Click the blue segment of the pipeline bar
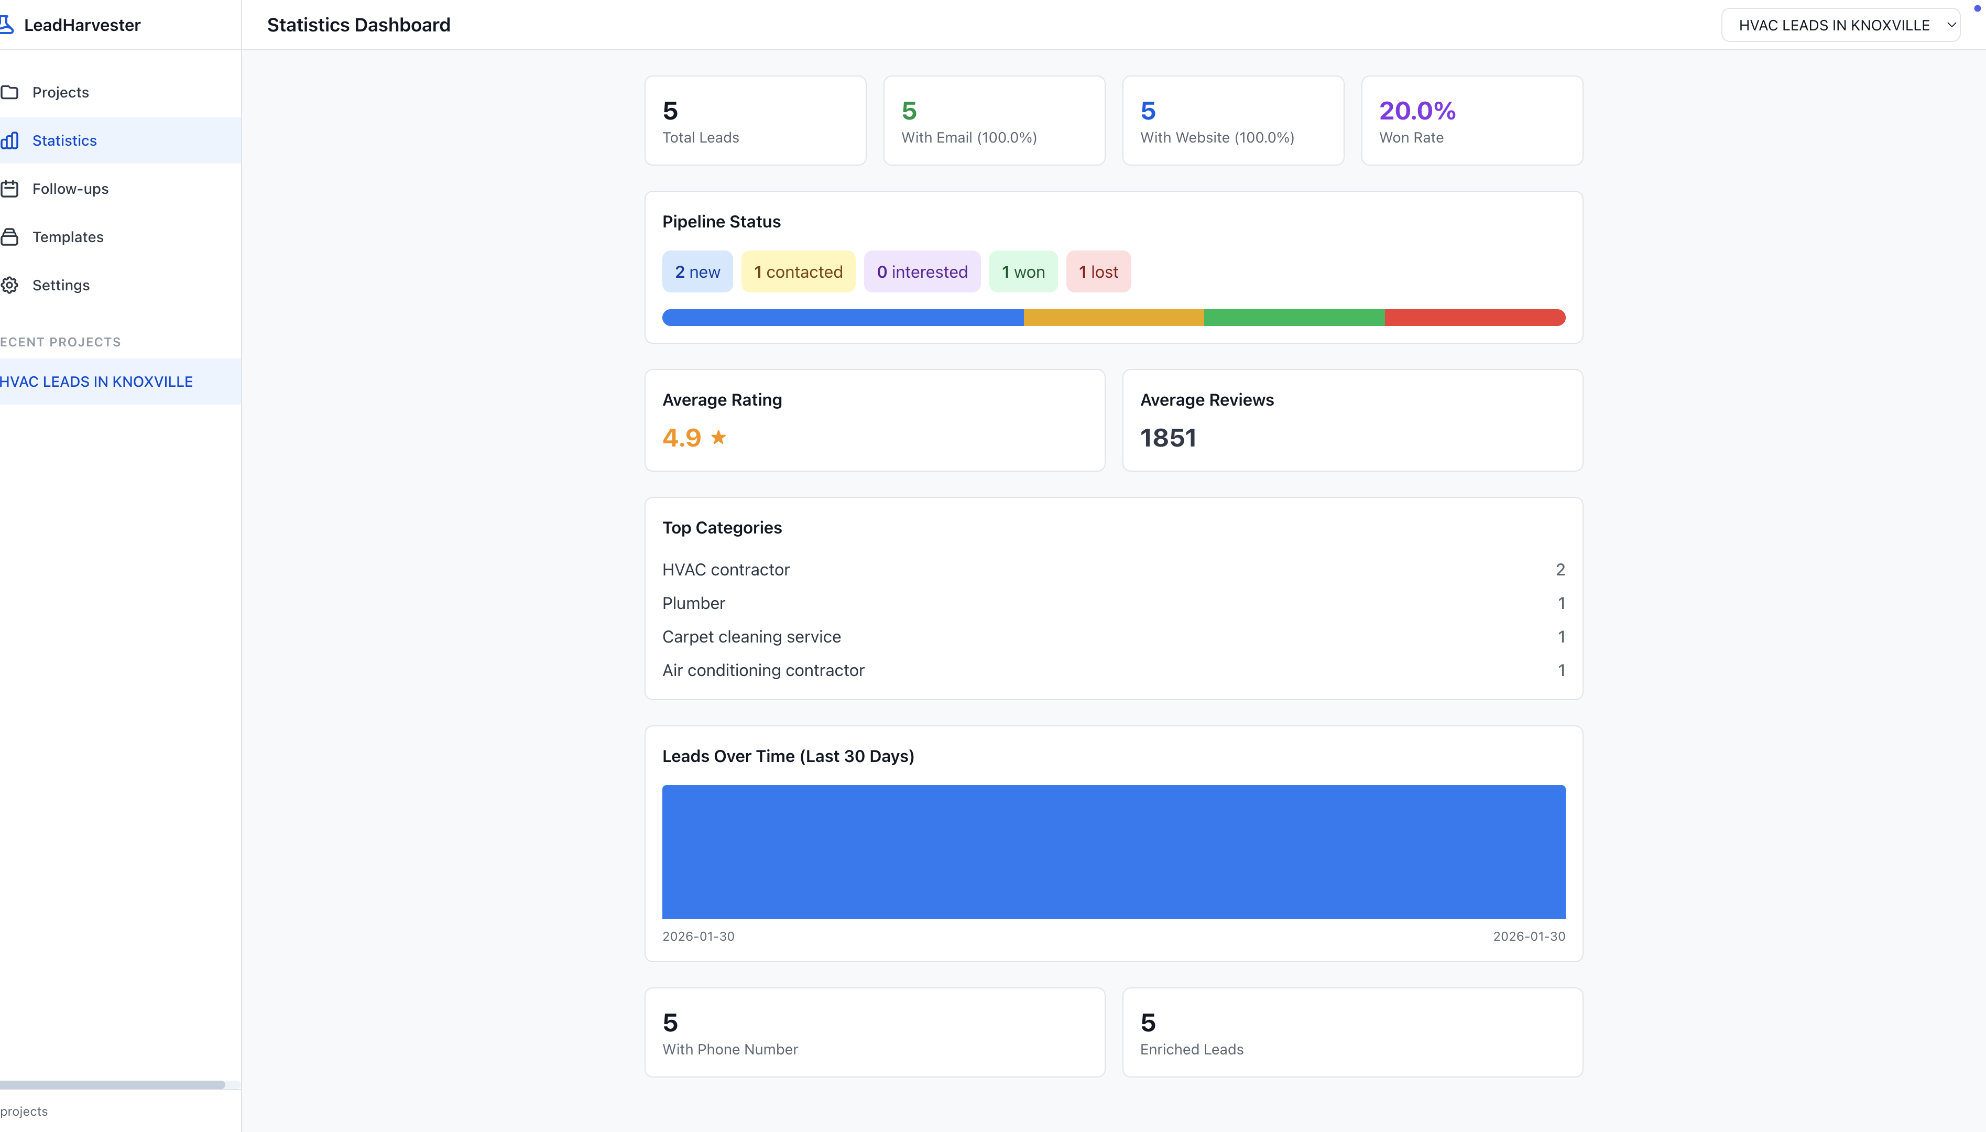Screen dimensions: 1986x1132 [843, 317]
